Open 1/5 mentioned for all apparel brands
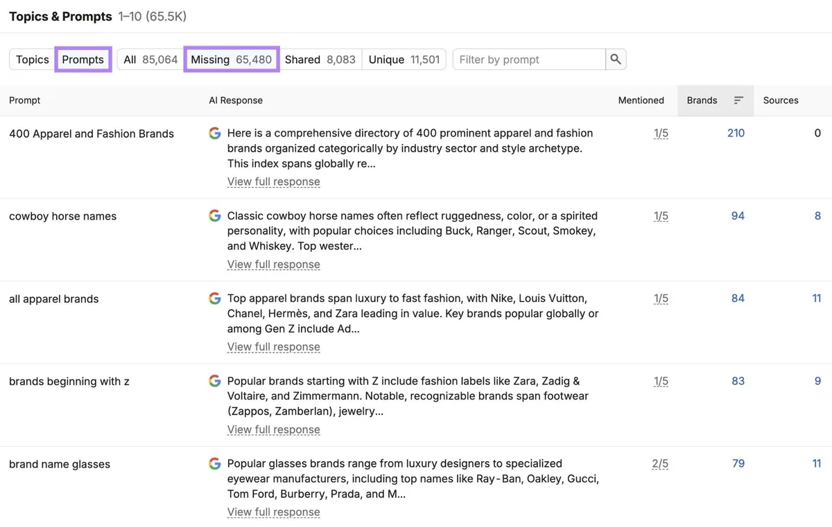Image resolution: width=832 pixels, height=527 pixels. coord(661,298)
